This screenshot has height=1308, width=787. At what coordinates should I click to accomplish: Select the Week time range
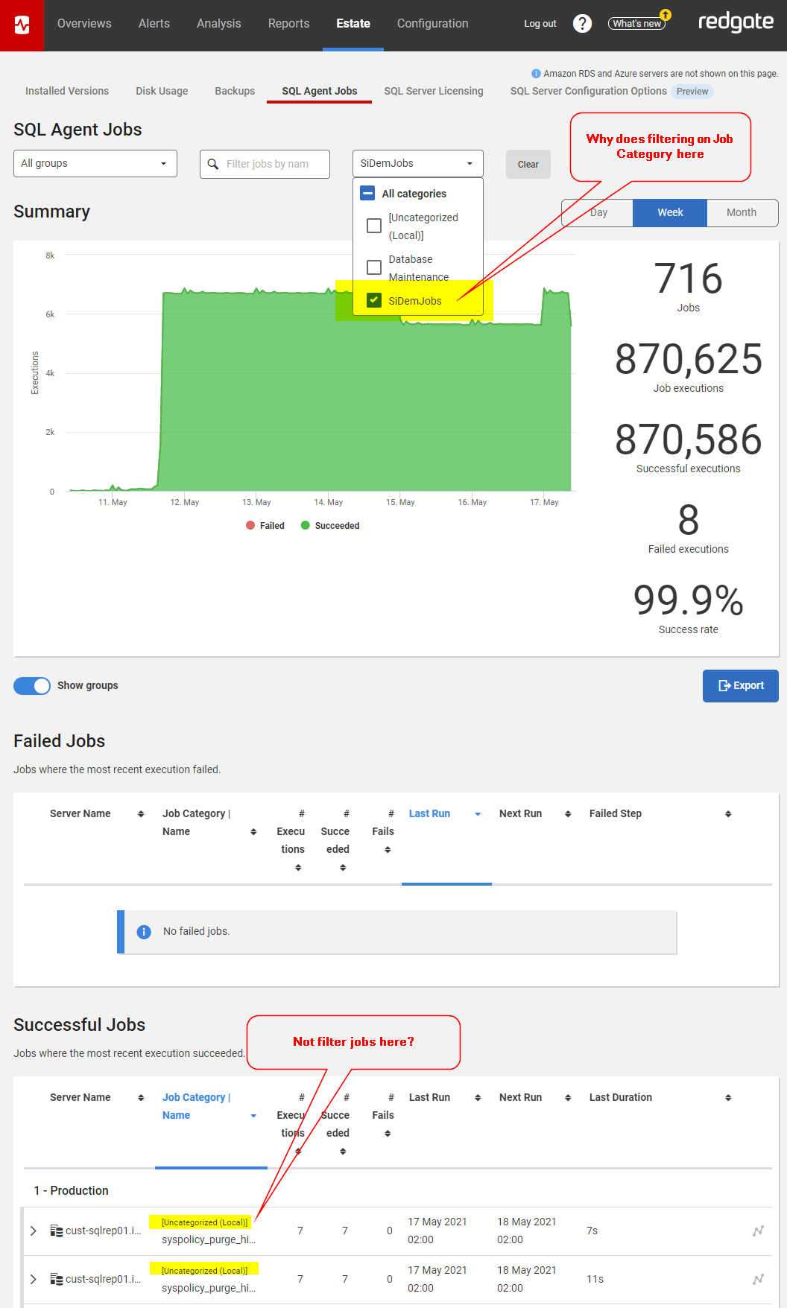pyautogui.click(x=670, y=213)
